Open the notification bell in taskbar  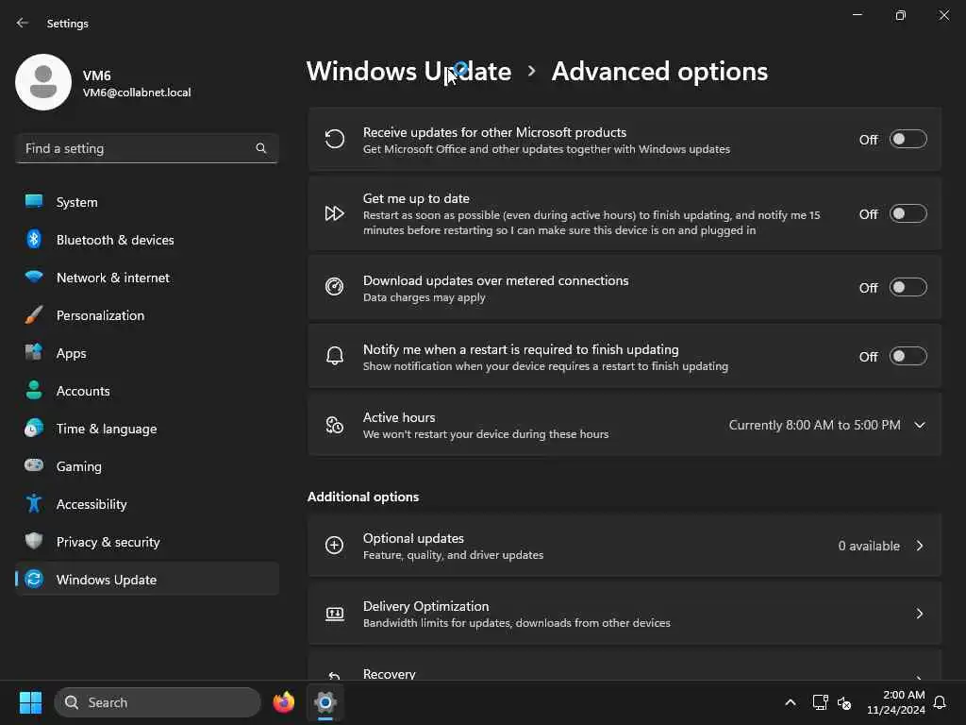click(x=940, y=702)
